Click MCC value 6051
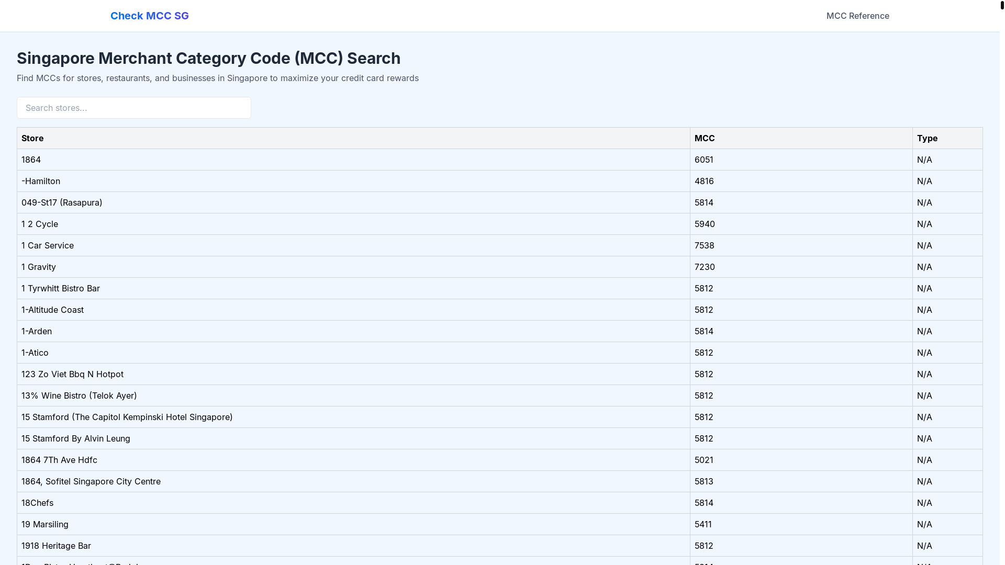 tap(801, 160)
